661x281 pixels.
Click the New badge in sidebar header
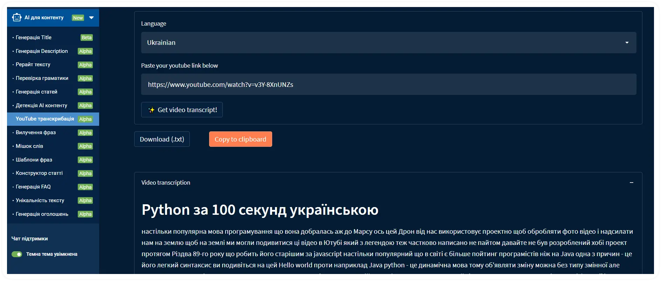78,18
